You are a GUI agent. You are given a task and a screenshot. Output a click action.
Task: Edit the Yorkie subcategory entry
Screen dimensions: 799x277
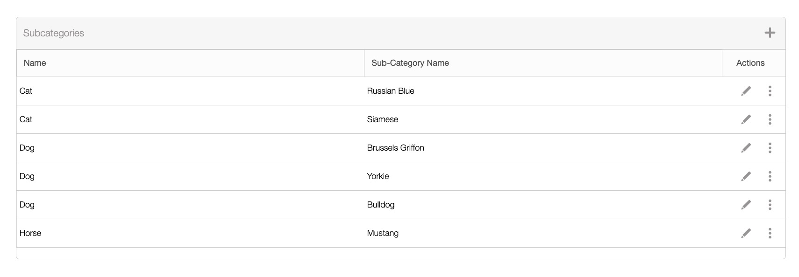pos(746,176)
